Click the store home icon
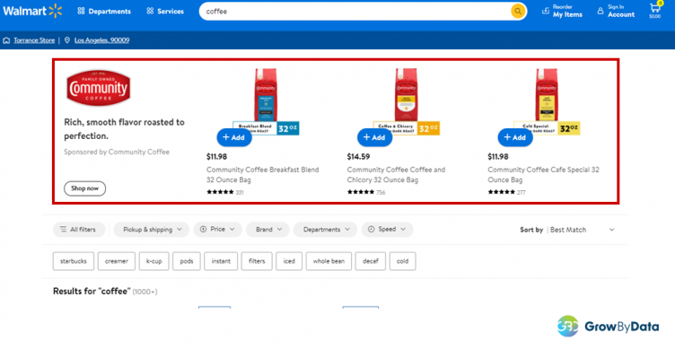This screenshot has width=675, height=349. point(6,40)
